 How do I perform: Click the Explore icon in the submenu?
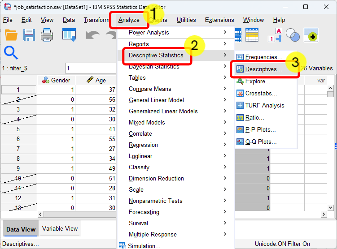[x=240, y=82]
